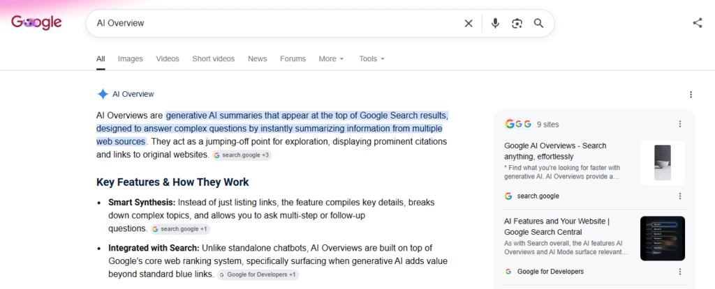
Task: Expand the More dropdown
Action: coord(331,58)
